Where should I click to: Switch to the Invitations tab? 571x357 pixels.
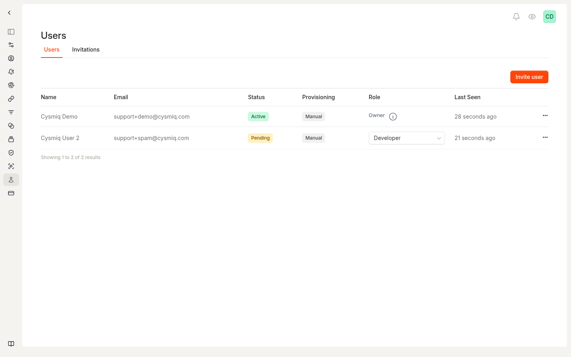point(86,50)
